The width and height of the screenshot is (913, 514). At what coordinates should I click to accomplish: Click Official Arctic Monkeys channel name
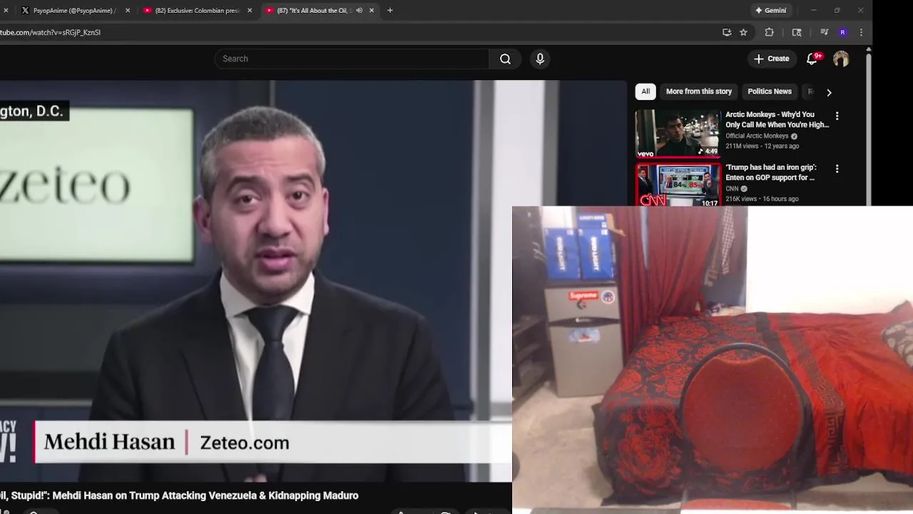coord(757,136)
